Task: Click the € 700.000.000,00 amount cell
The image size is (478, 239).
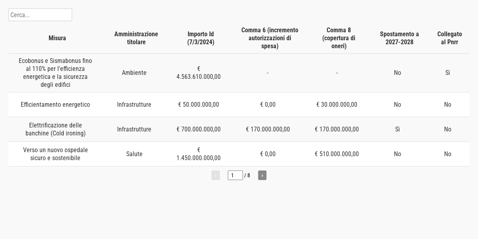Action: tap(198, 129)
